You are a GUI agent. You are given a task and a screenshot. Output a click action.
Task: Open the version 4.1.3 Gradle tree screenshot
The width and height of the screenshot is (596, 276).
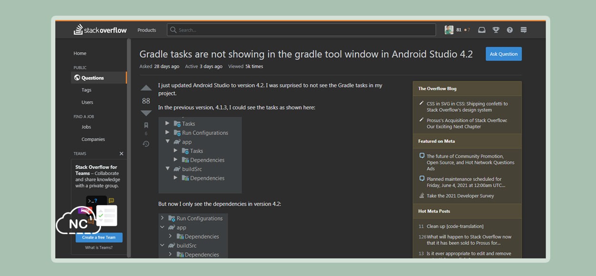pyautogui.click(x=200, y=155)
